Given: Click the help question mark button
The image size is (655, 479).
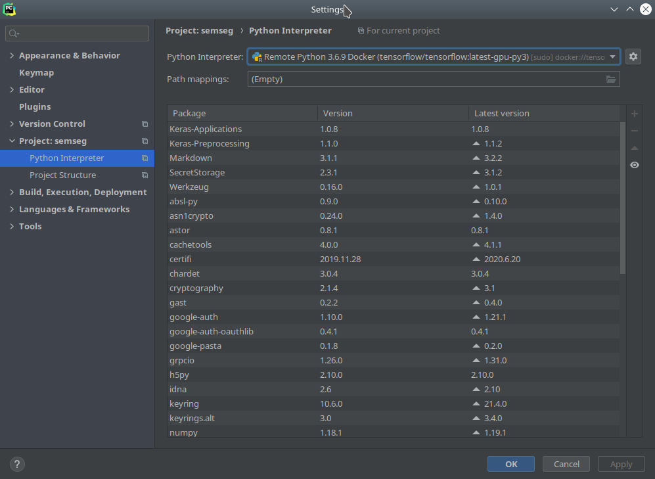Looking at the screenshot, I should click(17, 464).
